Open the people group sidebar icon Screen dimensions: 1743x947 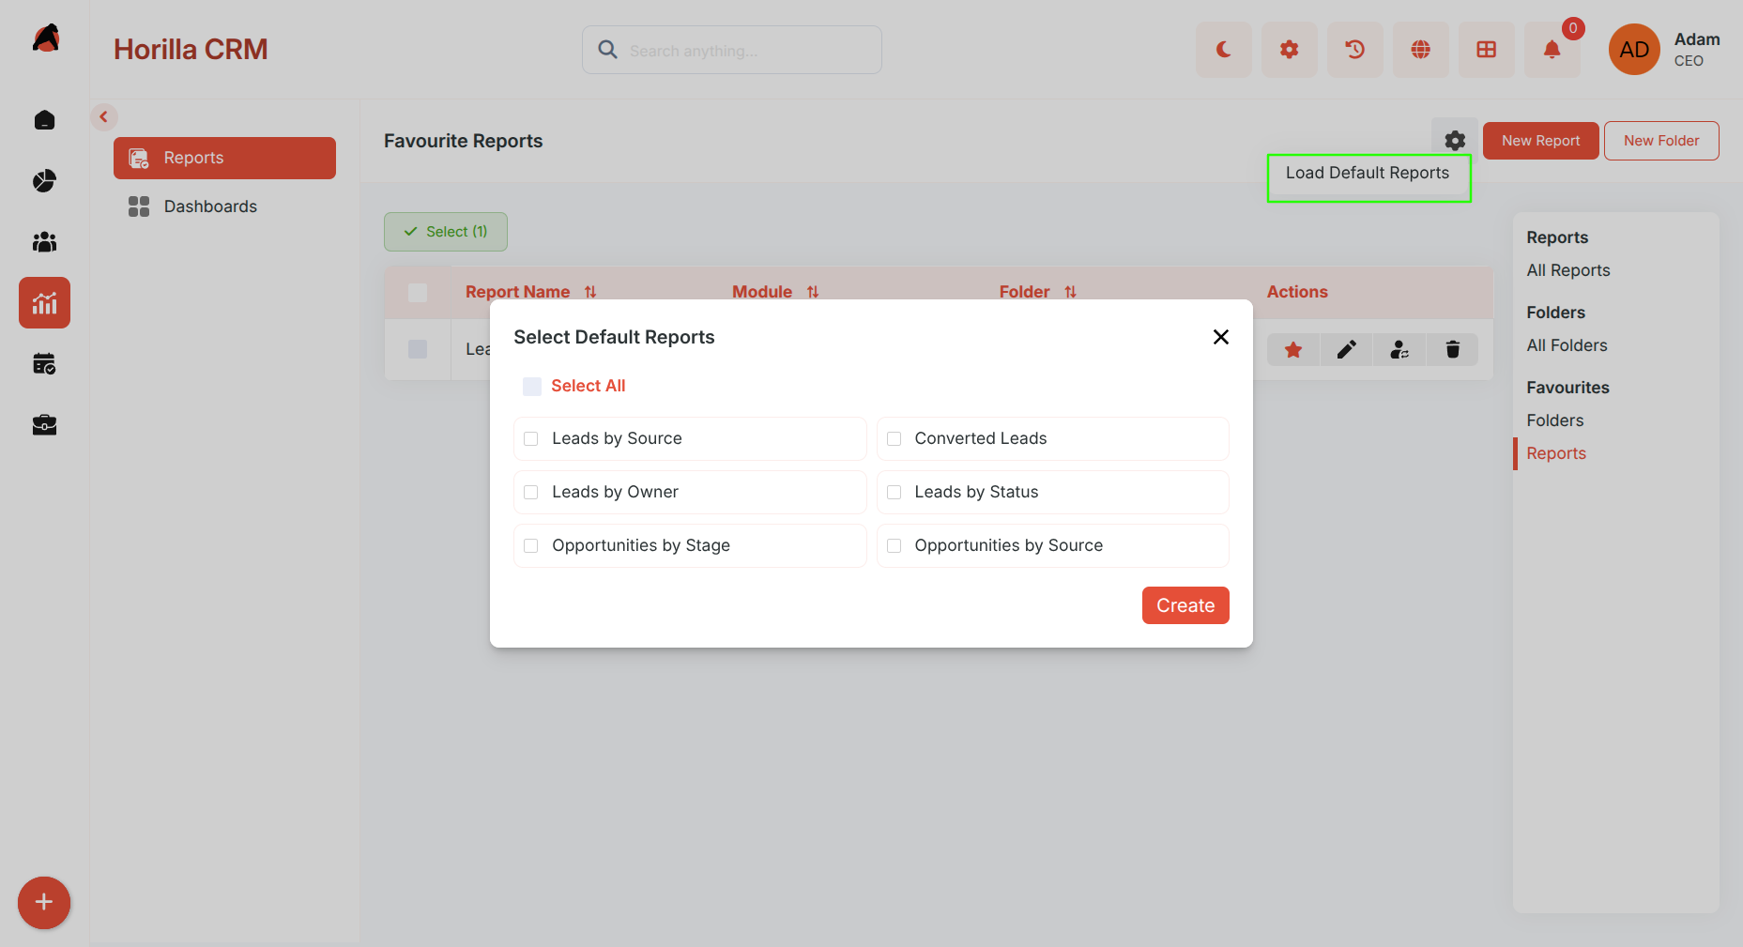(44, 242)
